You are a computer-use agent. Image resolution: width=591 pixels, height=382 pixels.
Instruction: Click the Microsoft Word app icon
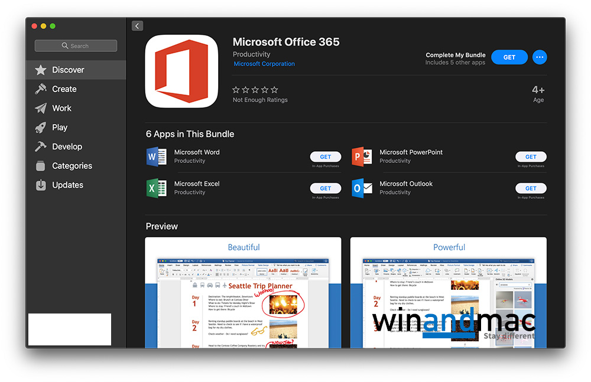157,157
